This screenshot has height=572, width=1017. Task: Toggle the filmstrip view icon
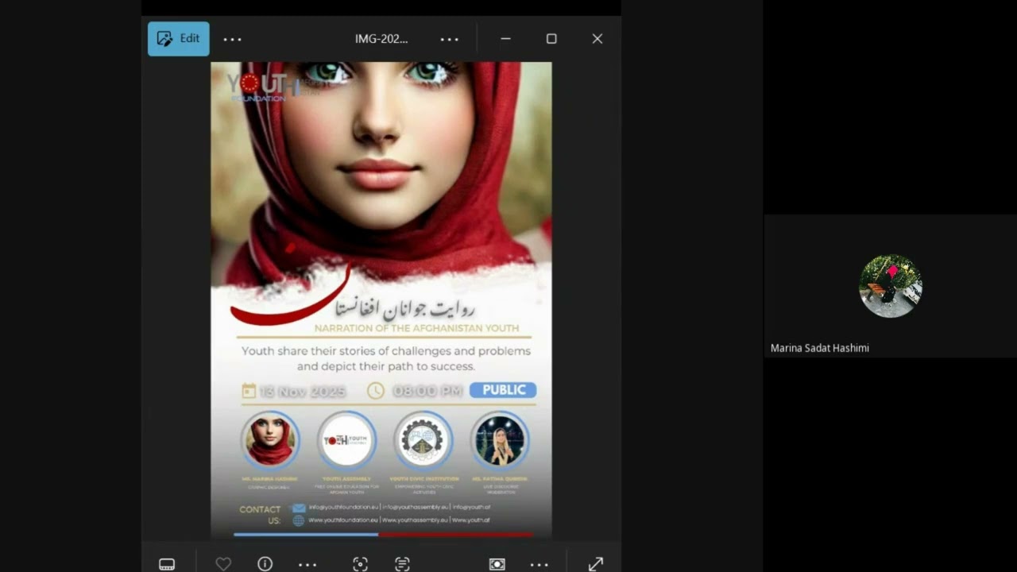pos(167,564)
